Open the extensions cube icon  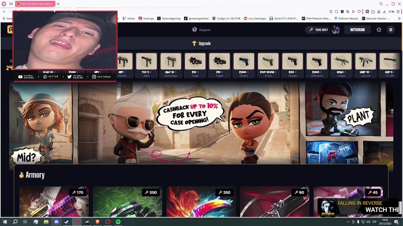tap(373, 12)
